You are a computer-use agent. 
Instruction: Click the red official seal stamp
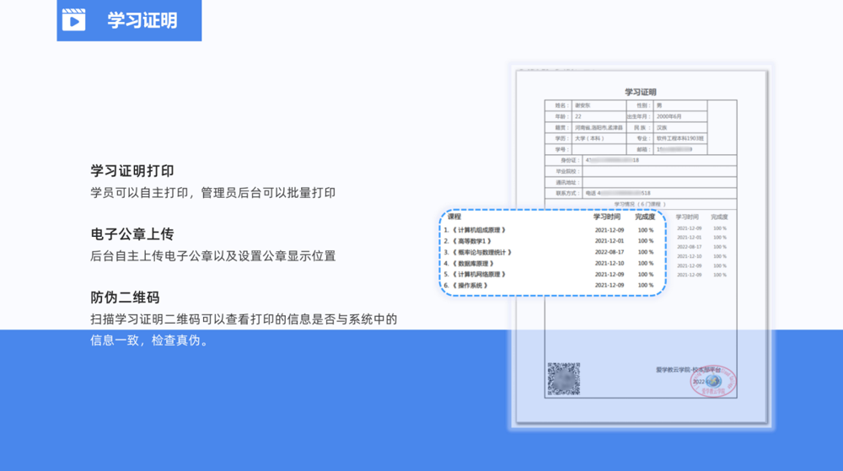(713, 382)
